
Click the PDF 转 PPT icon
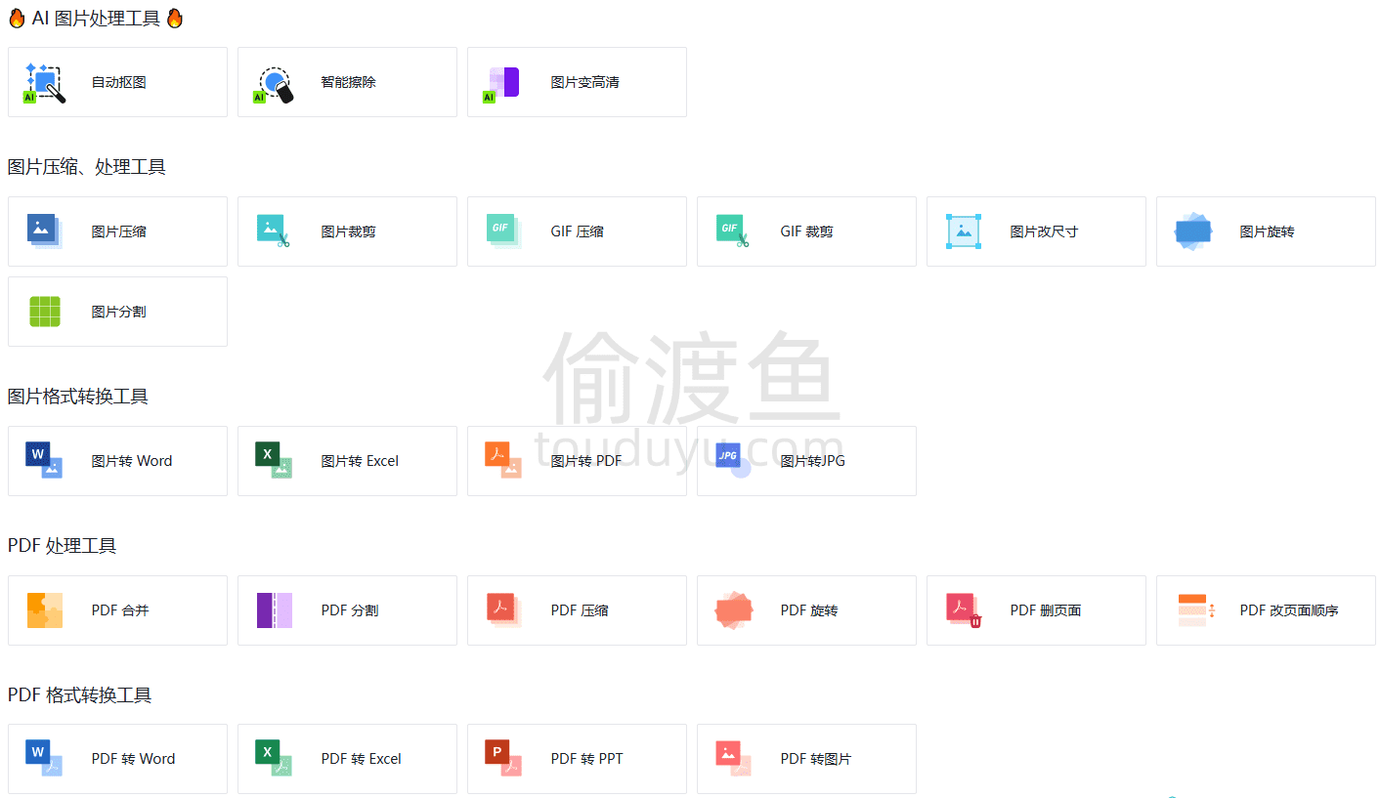503,759
